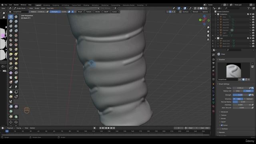Open the Marker menu in timeline

[32, 128]
